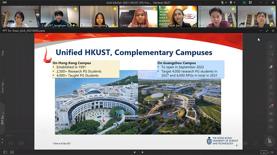
Task: Select Stephanie Wong video thumbnail
Action: 20,17
